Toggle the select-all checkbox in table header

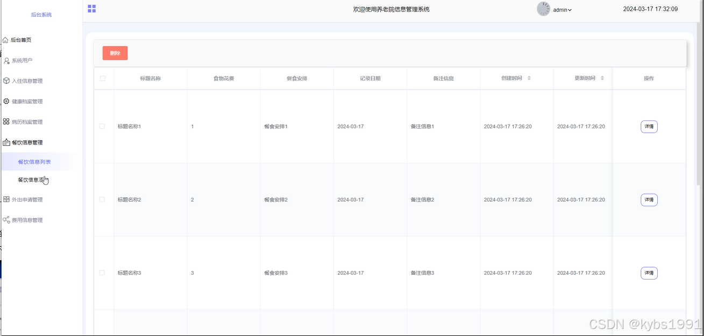[103, 78]
